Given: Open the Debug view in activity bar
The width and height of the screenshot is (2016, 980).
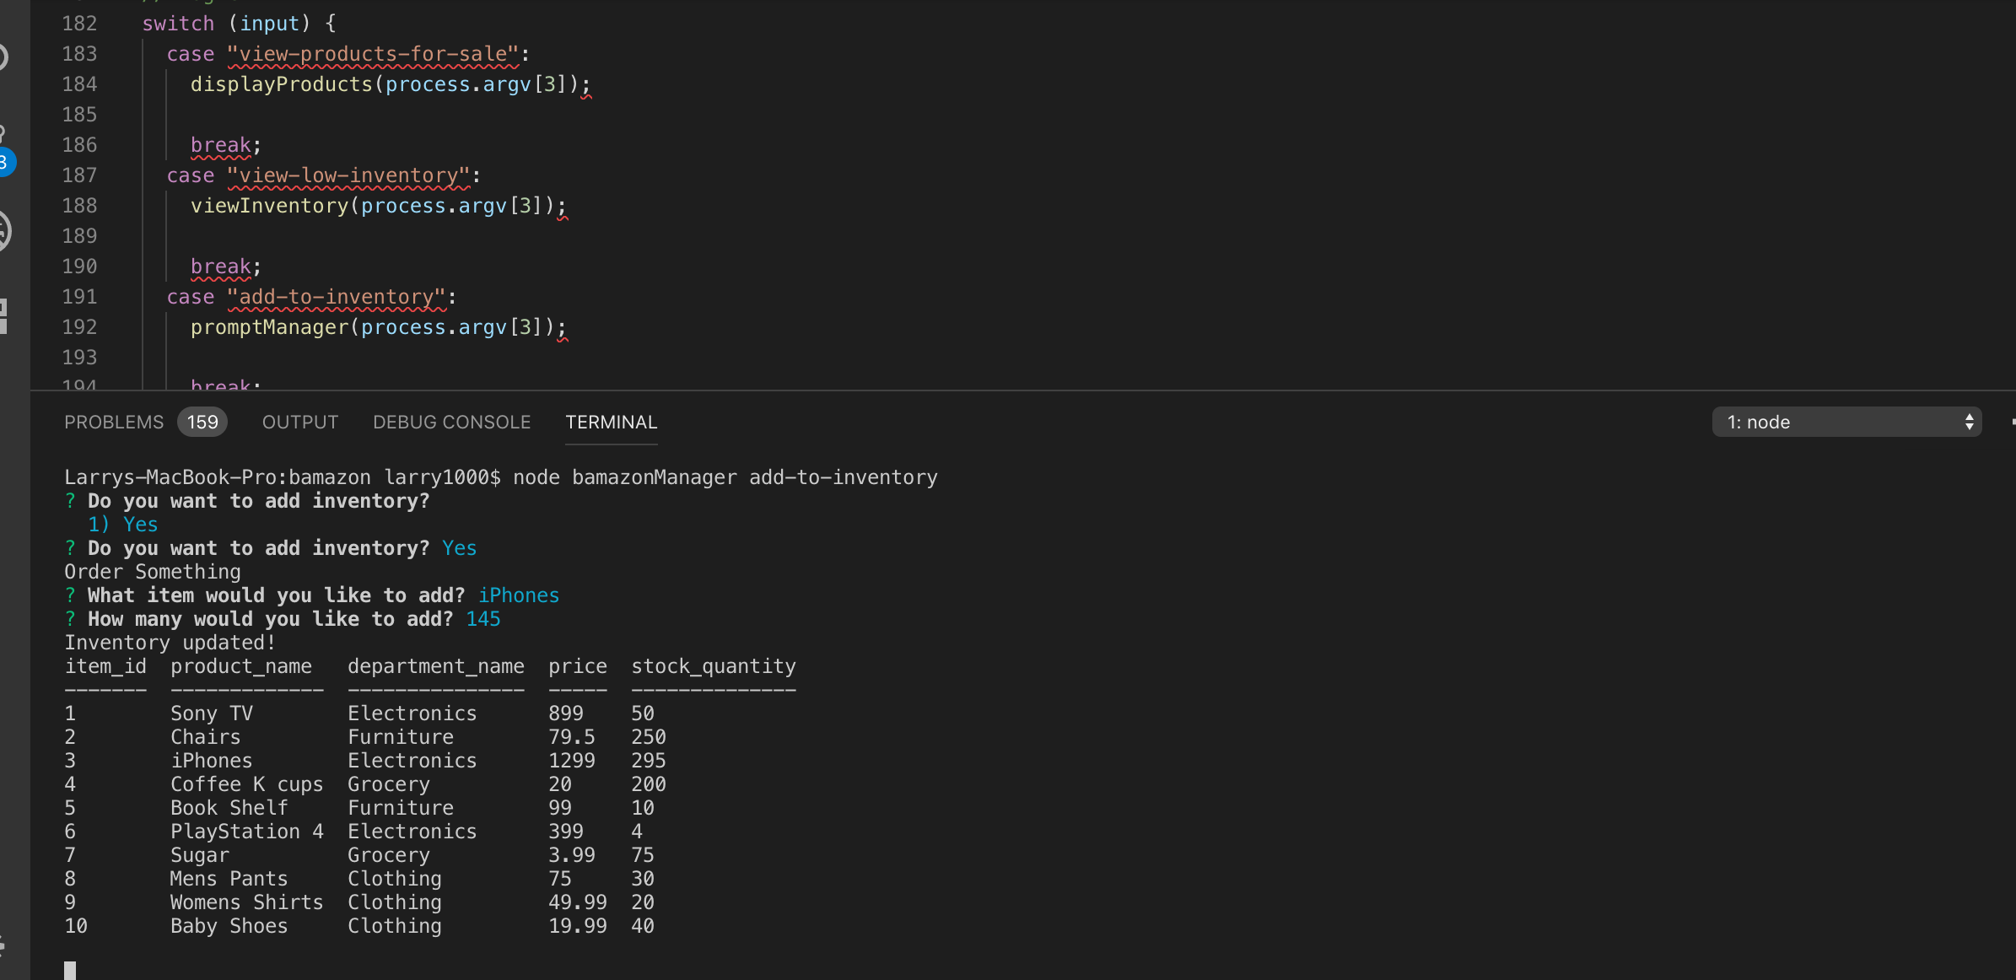Looking at the screenshot, I should pos(4,230).
